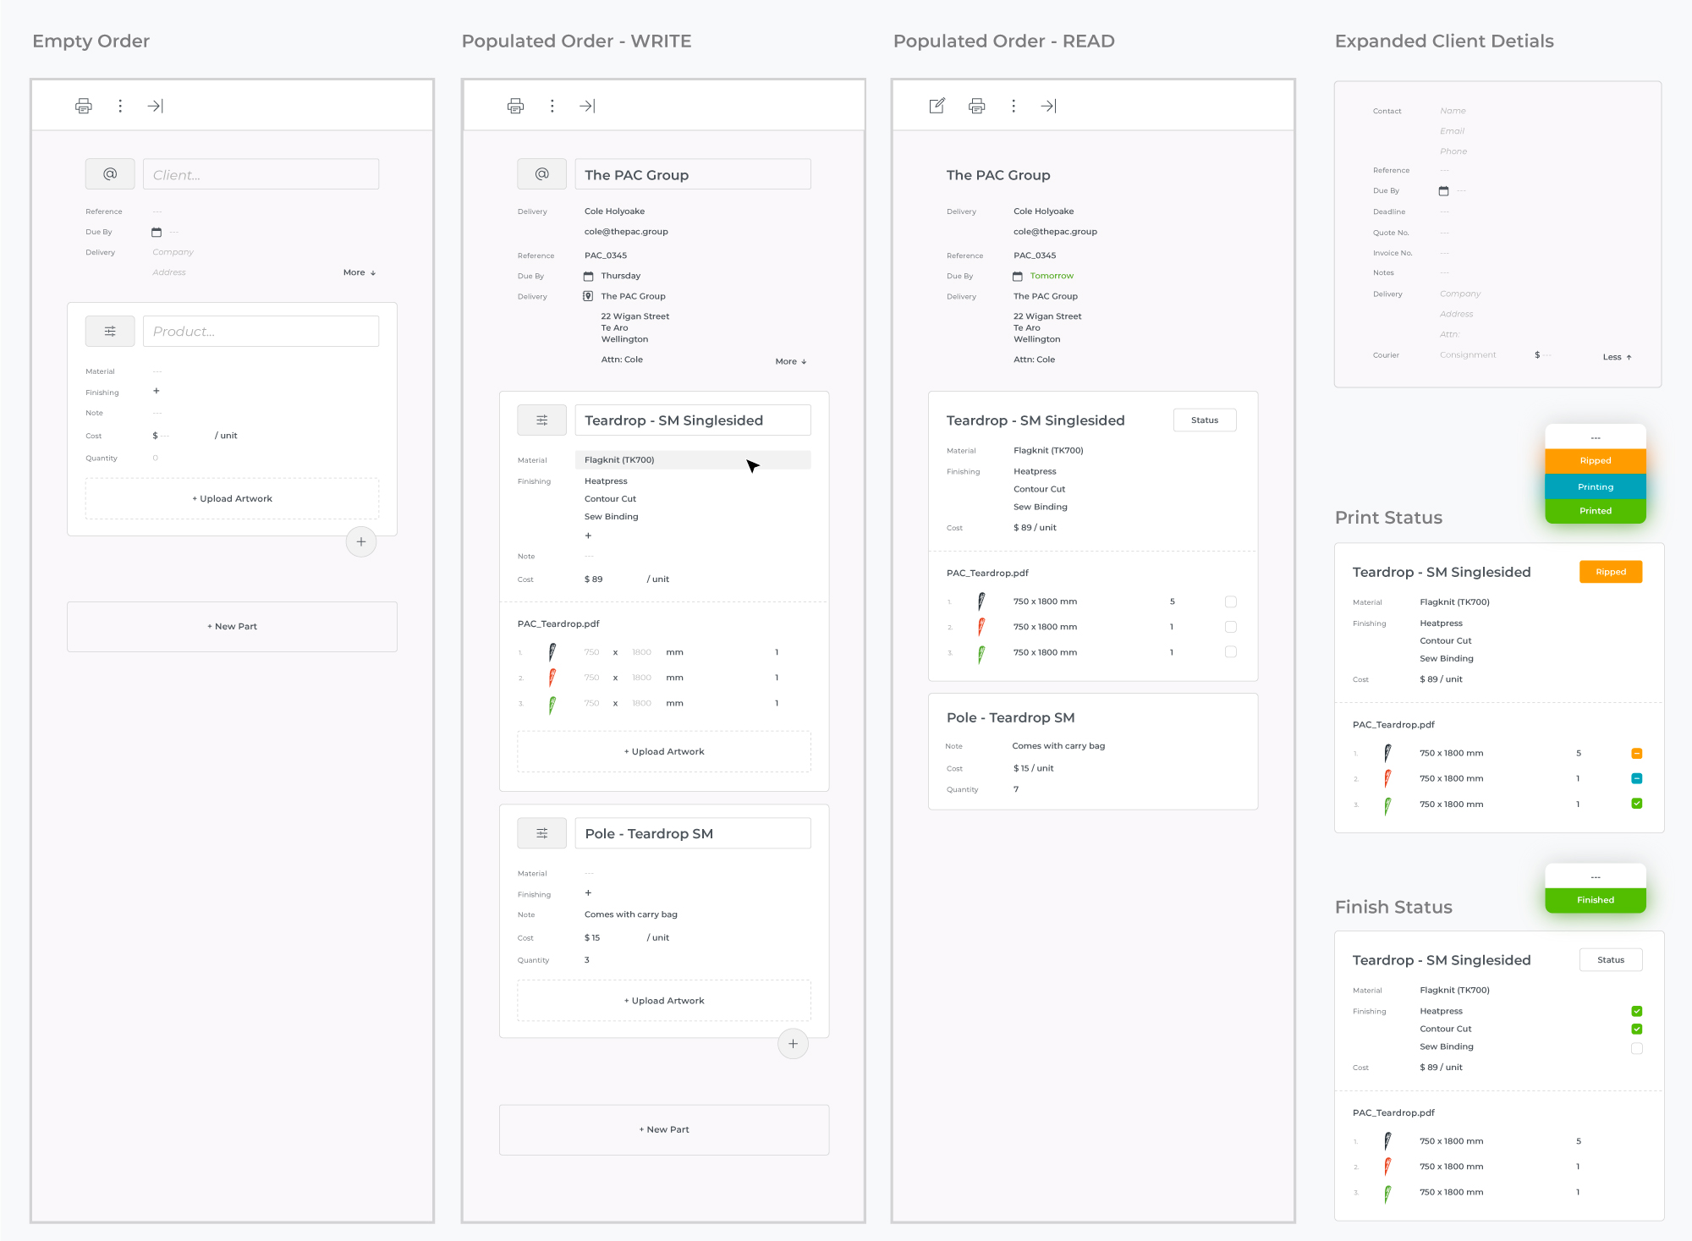Viewport: 1692px width, 1241px height.
Task: Collapse client details with Less arrow
Action: (x=1617, y=357)
